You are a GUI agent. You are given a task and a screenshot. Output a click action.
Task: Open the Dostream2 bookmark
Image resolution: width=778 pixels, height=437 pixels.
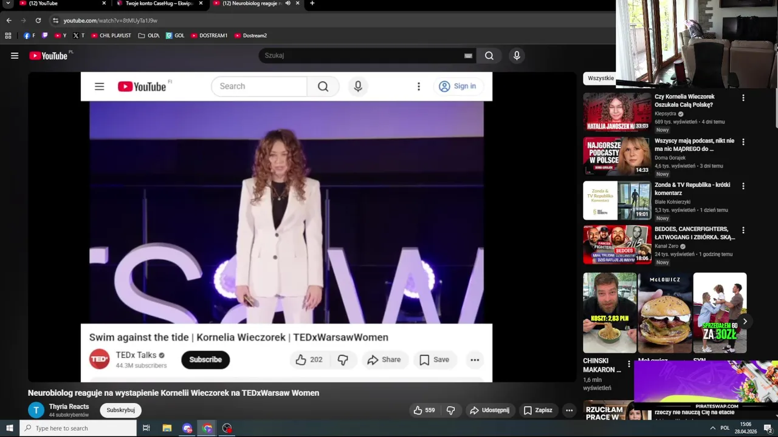click(250, 36)
